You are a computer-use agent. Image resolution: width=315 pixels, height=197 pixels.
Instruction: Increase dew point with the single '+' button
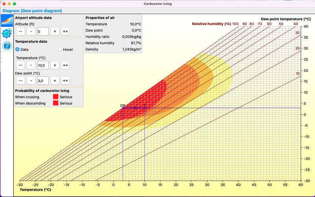pos(55,81)
